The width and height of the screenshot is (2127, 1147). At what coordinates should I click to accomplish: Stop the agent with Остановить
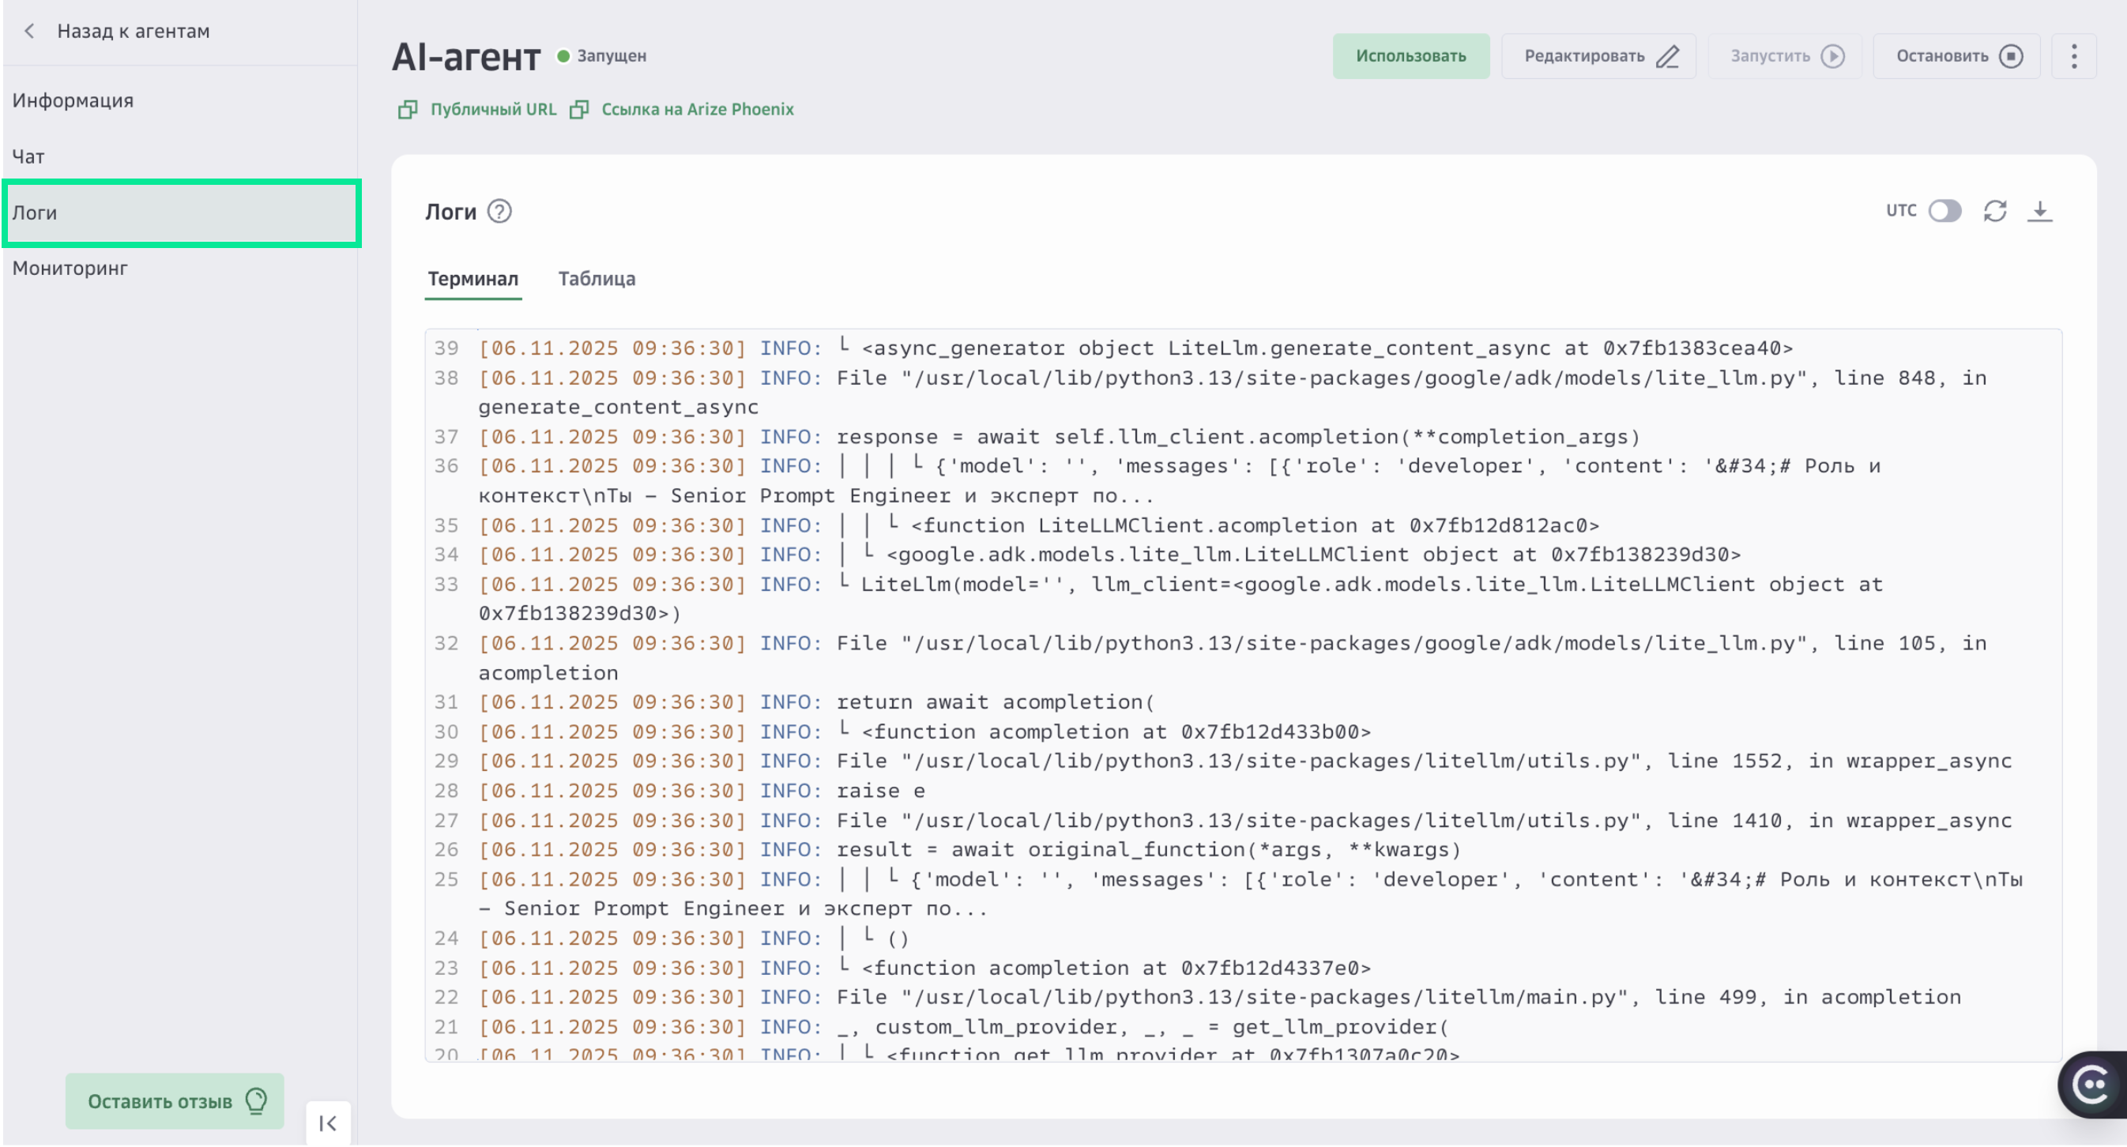click(1956, 55)
